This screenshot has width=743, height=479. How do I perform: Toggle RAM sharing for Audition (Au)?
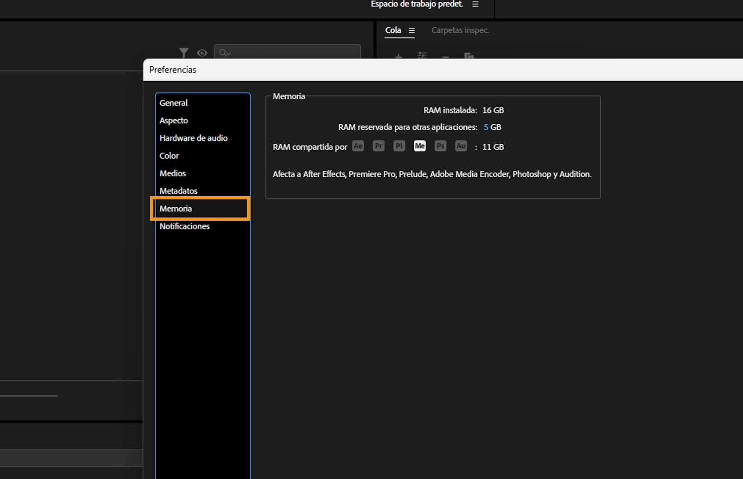click(460, 146)
